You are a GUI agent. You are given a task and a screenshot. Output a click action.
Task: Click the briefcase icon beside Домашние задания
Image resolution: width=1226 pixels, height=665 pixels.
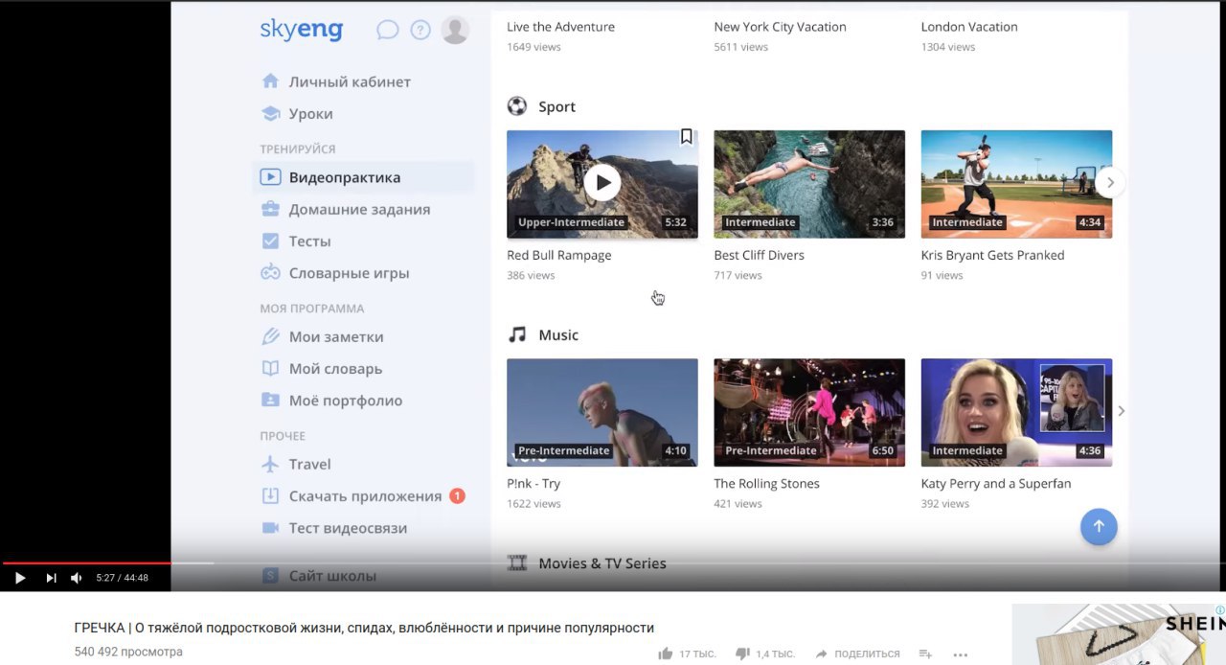(271, 209)
